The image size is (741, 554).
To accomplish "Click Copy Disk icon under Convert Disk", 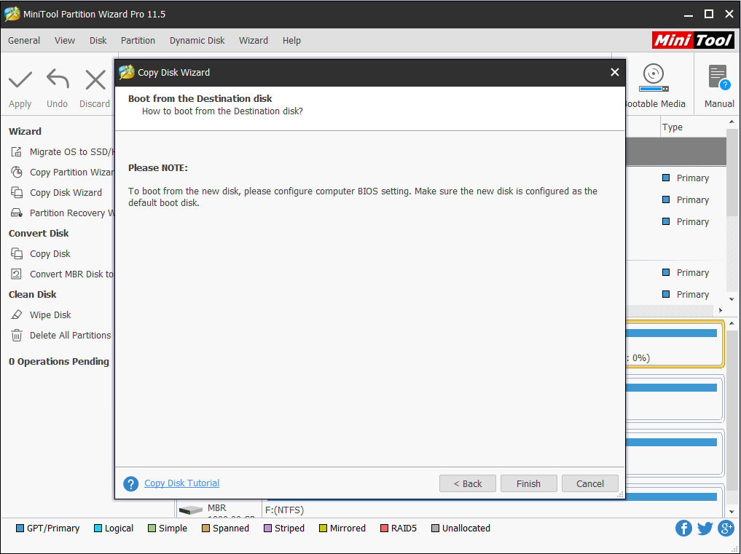I will pyautogui.click(x=17, y=253).
